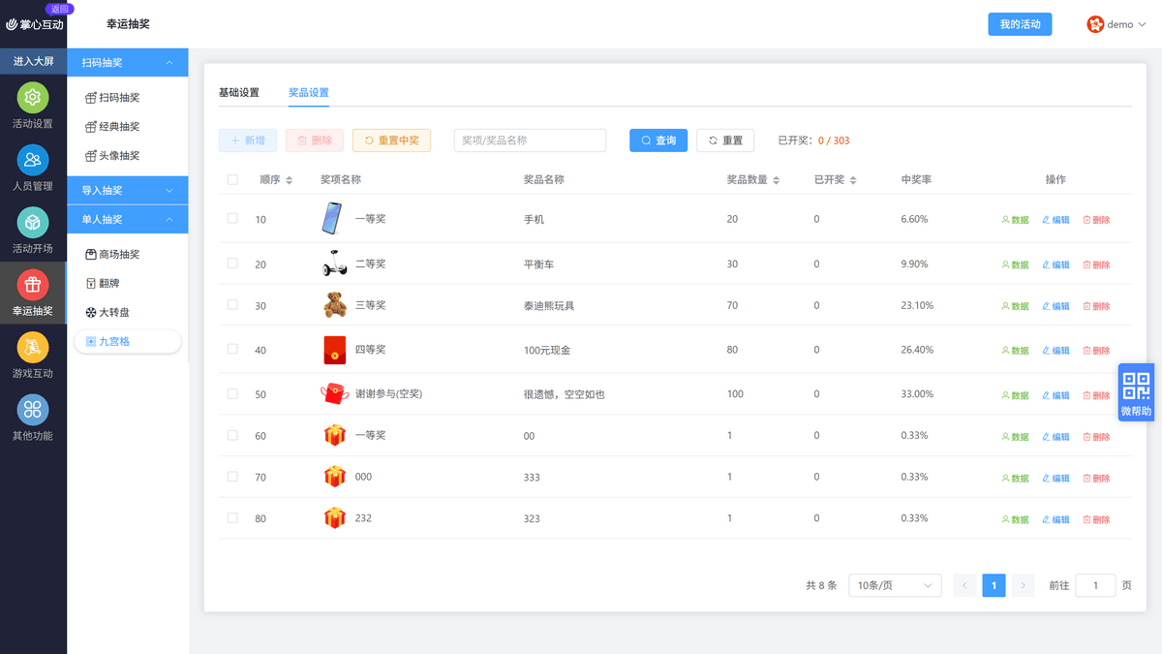The height and width of the screenshot is (654, 1162).
Task: Click the 我的活动 button
Action: pyautogui.click(x=1020, y=24)
